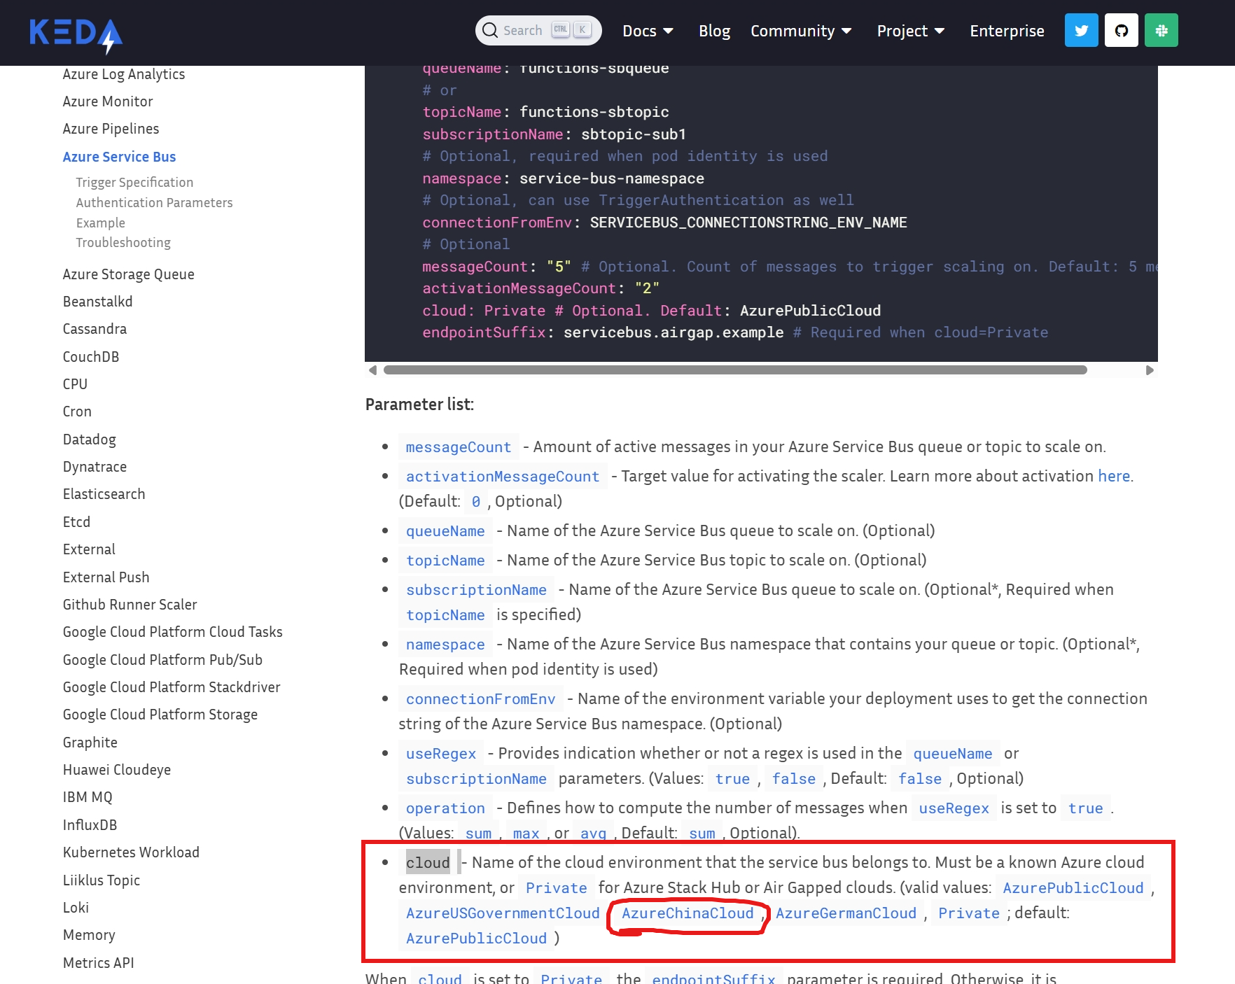Screen dimensions: 1235x984
Task: Open the Blog page
Action: (714, 31)
